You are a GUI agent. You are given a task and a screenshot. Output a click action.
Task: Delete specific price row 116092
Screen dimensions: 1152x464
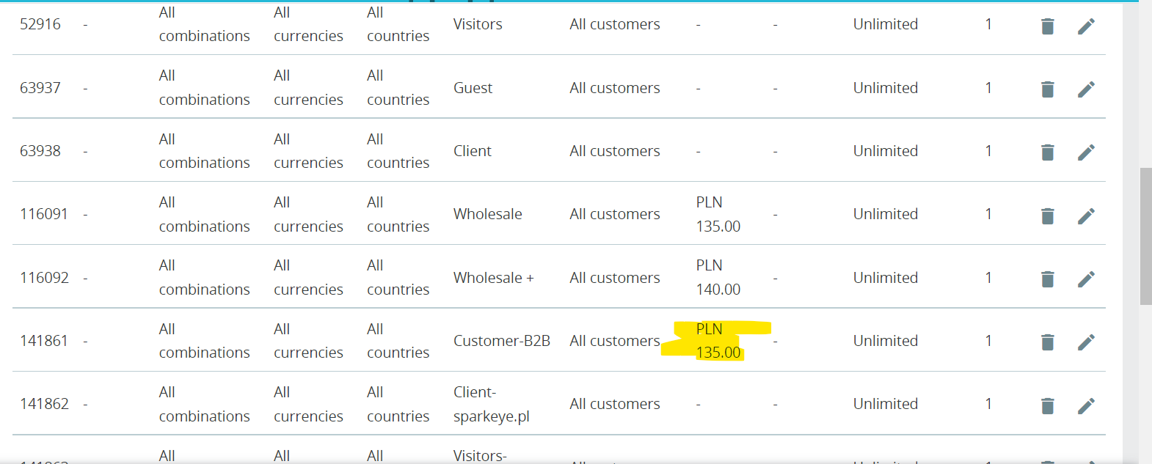click(1048, 279)
